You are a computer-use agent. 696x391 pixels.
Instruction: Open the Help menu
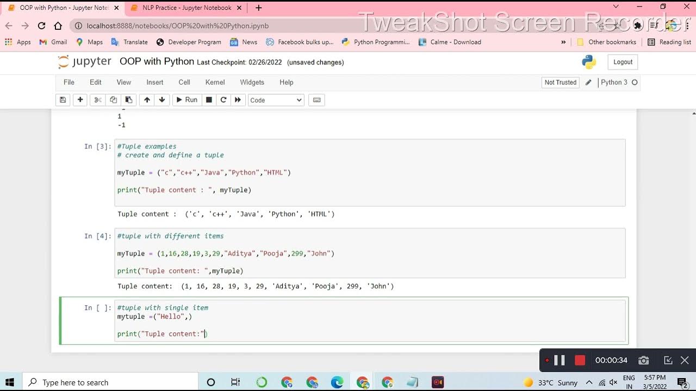(x=287, y=83)
